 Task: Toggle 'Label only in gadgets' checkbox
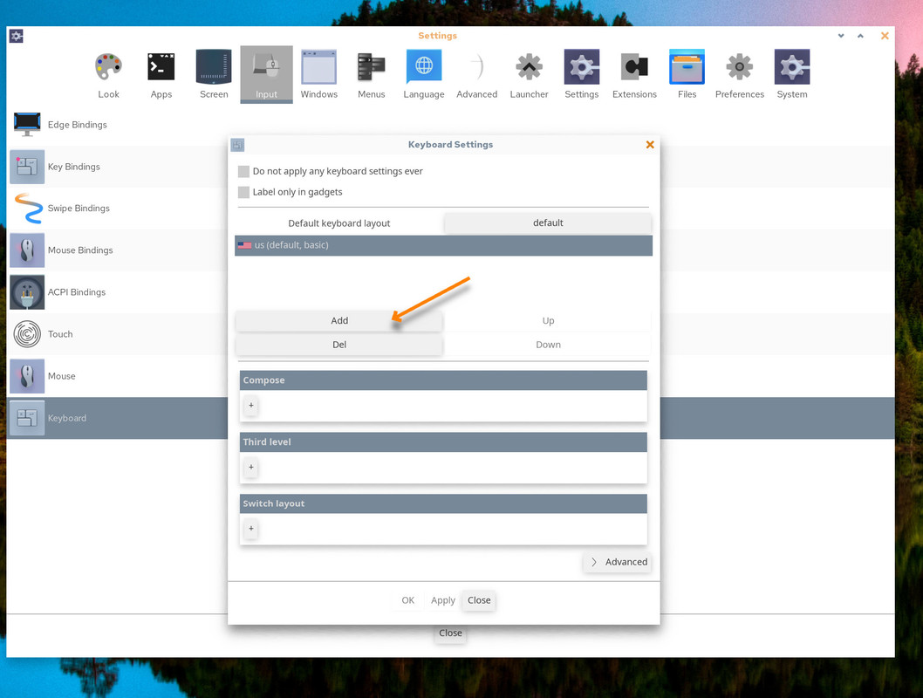(243, 192)
